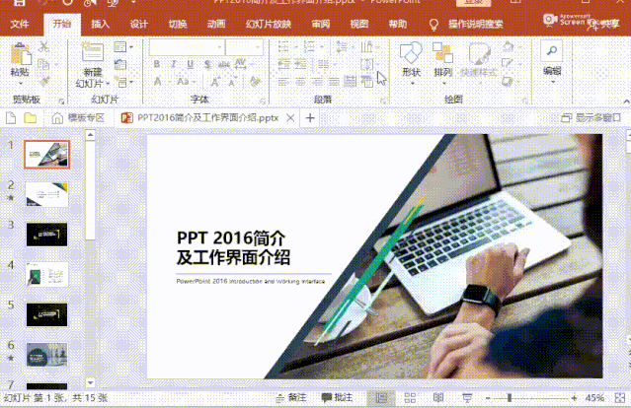Close the PPT2016简介及工作界面介绍.pptx tab
Image resolution: width=631 pixels, height=408 pixels.
coord(290,118)
